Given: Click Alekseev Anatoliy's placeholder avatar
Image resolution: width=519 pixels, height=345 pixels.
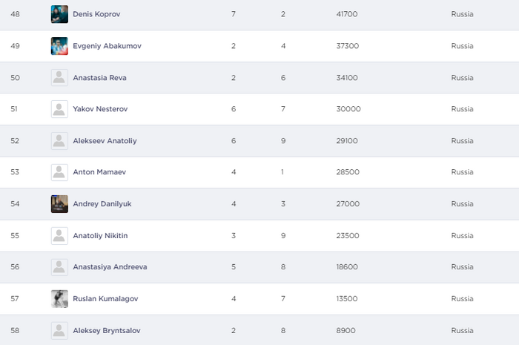Looking at the screenshot, I should coord(59,141).
